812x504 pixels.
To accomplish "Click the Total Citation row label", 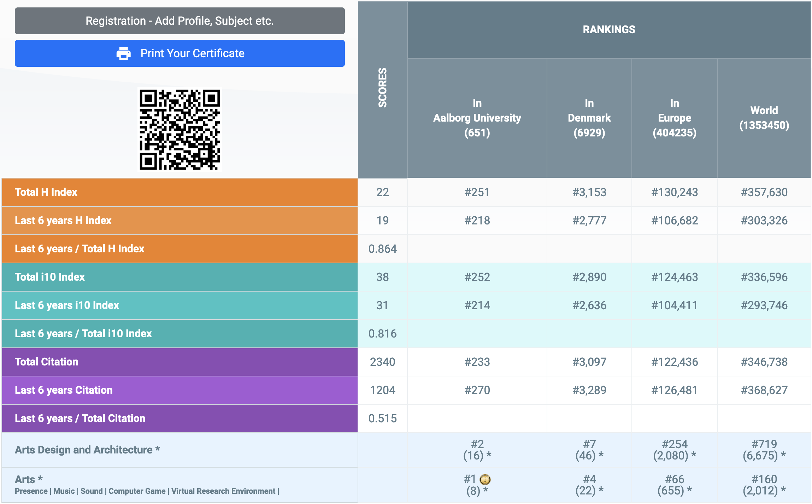I will [x=47, y=362].
